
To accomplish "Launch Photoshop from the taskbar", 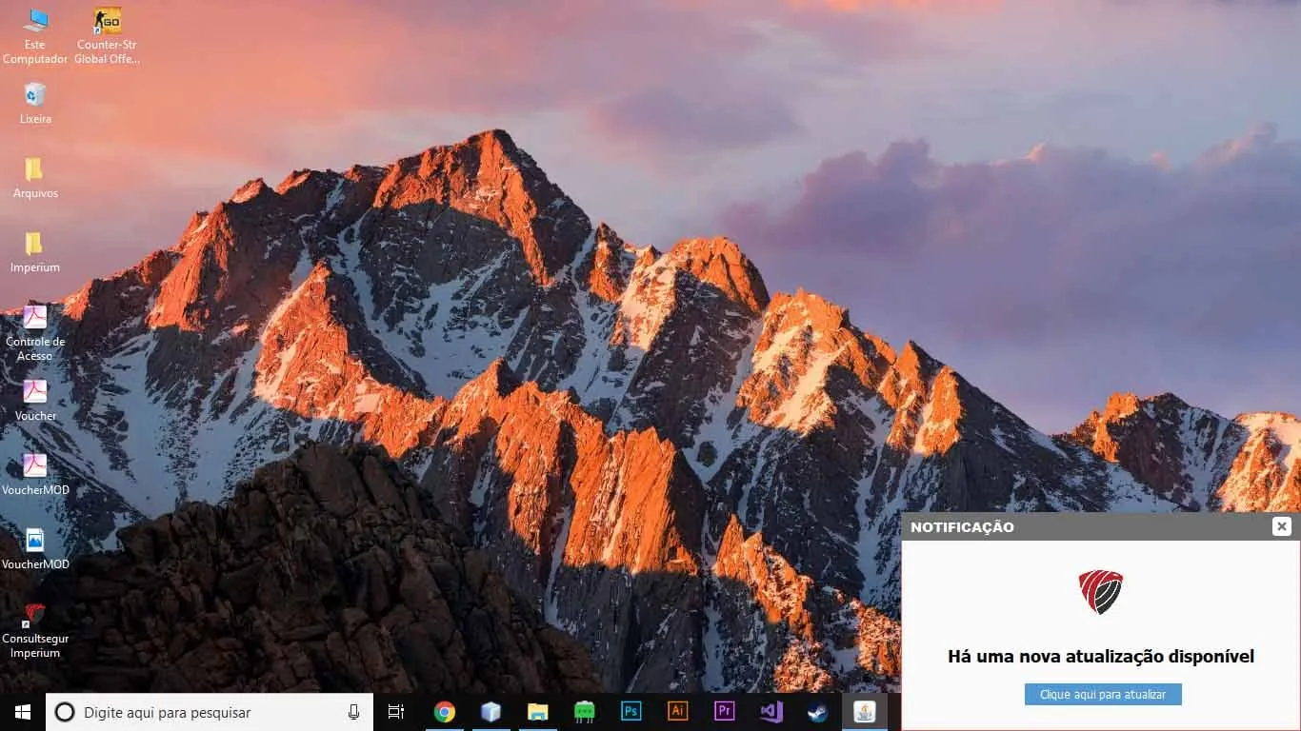I will coord(631,712).
